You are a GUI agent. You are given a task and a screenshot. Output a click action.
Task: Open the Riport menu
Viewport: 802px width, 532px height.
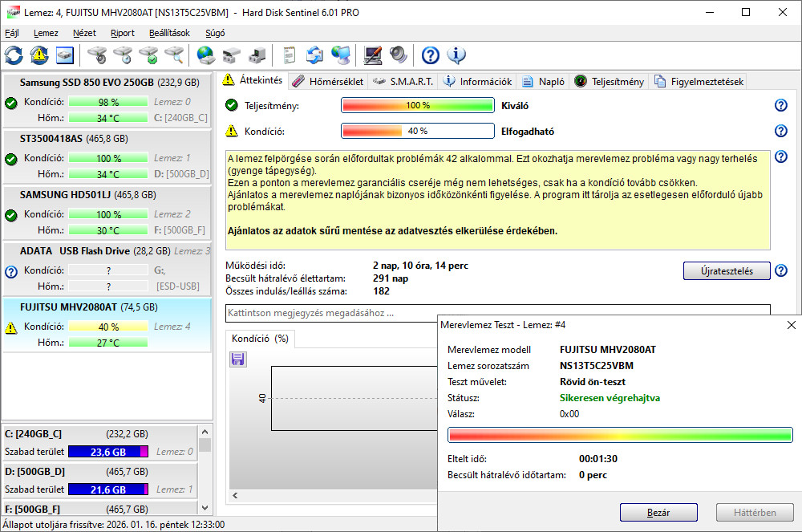(122, 33)
